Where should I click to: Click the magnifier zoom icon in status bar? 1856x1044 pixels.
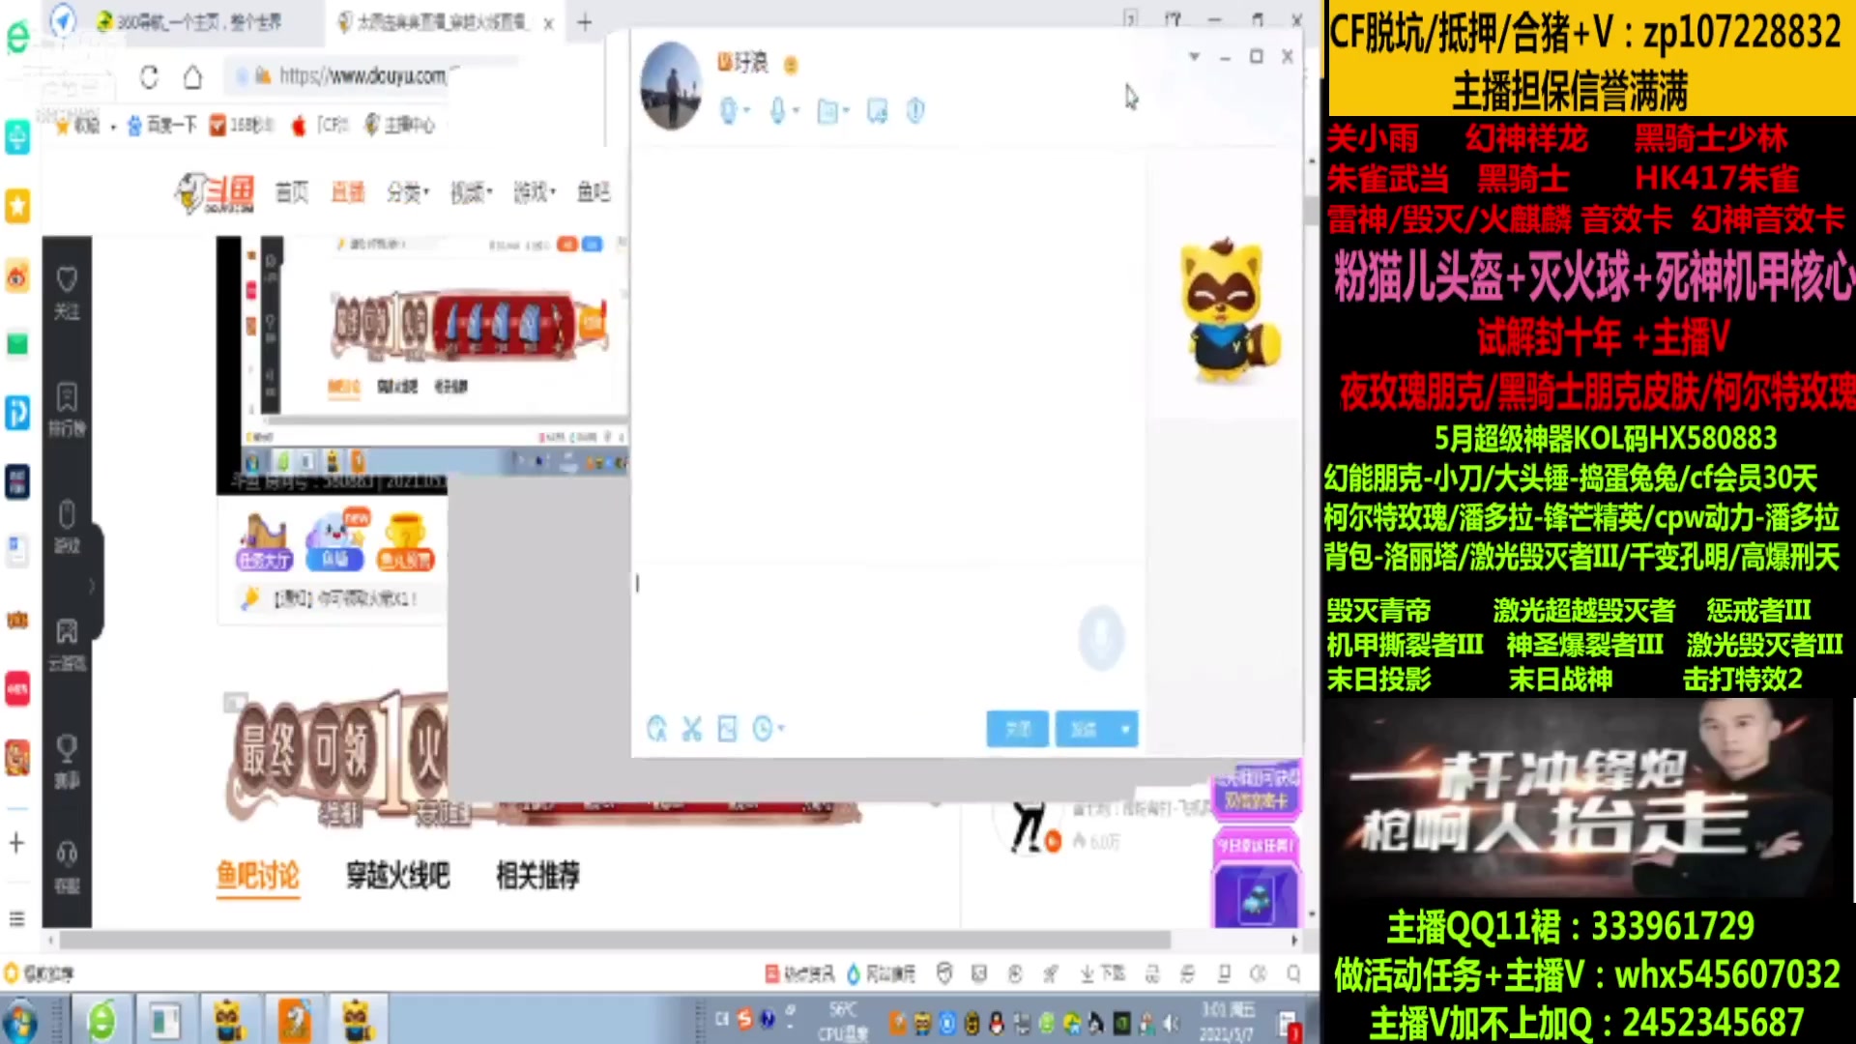(1293, 973)
